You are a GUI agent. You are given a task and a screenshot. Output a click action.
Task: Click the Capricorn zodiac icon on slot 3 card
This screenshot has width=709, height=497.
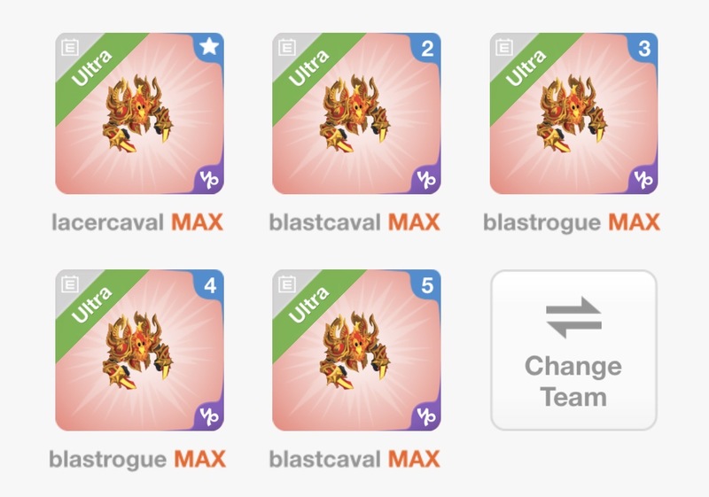(643, 180)
